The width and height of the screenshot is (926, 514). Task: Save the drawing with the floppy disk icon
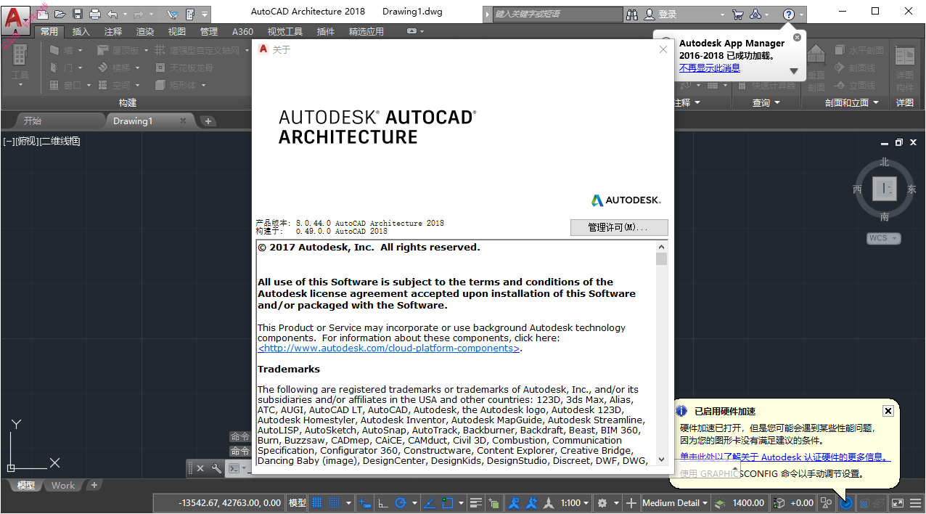click(x=78, y=14)
